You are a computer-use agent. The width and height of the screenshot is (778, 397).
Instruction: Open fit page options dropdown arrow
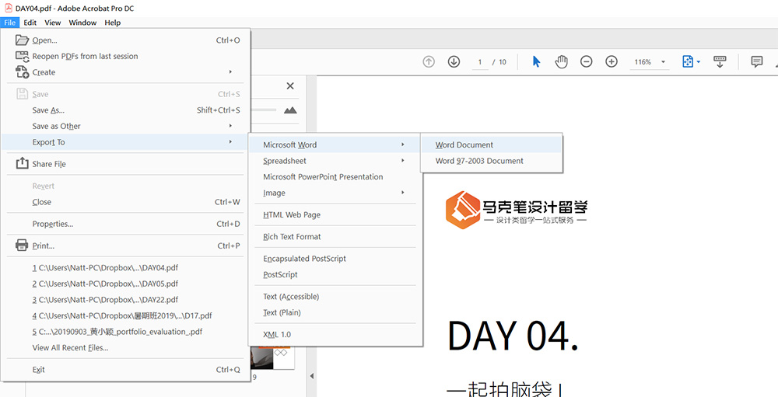pos(699,62)
